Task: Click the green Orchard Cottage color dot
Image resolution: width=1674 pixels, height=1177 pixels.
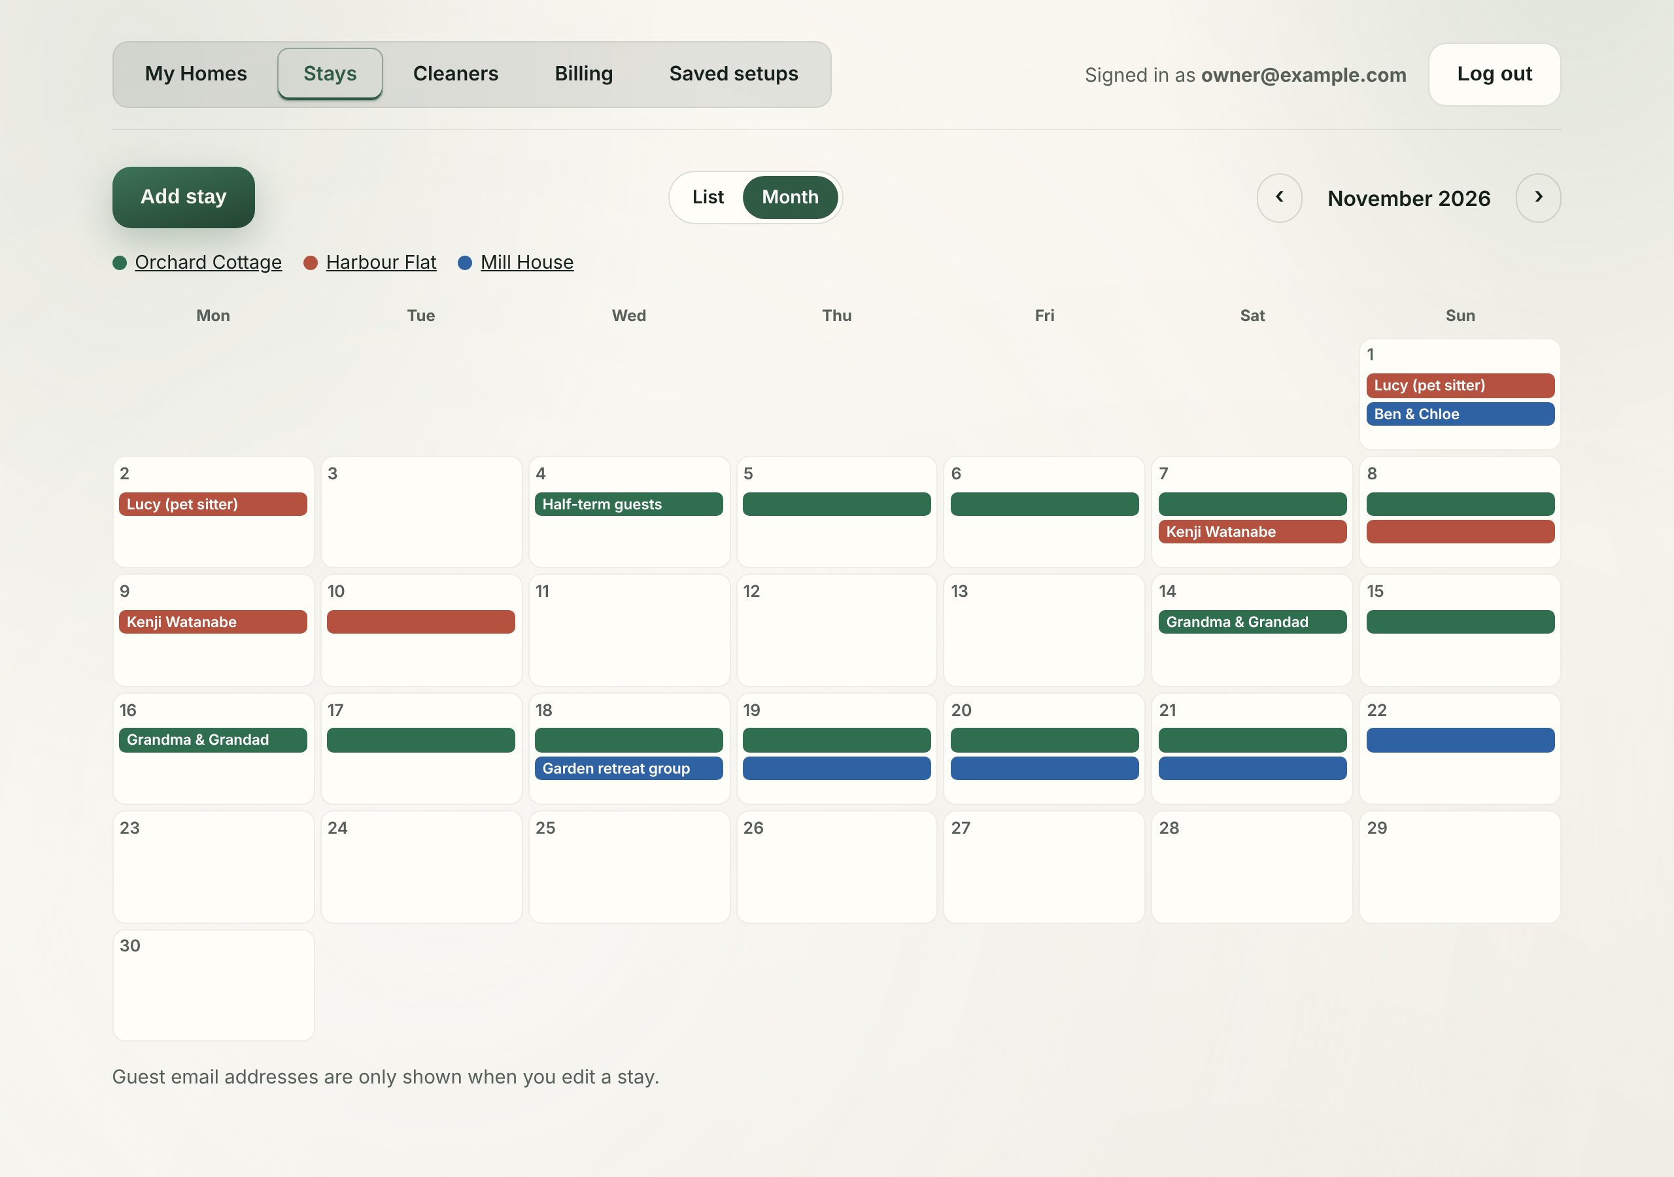Action: (120, 262)
